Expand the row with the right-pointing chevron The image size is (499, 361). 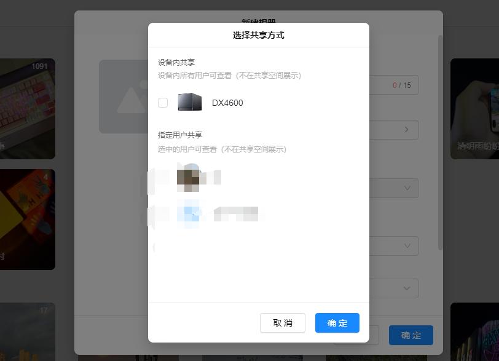coord(406,130)
